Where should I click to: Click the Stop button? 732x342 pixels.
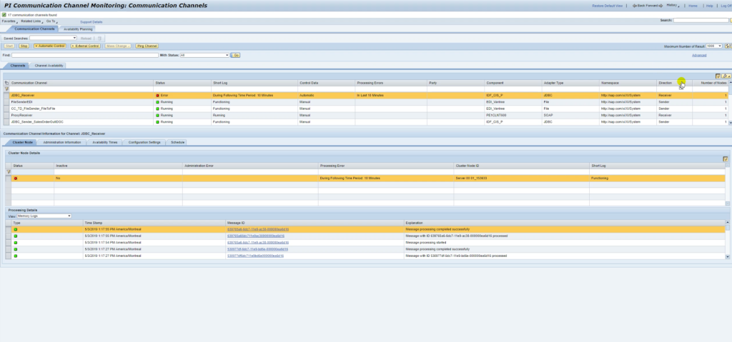tap(24, 46)
